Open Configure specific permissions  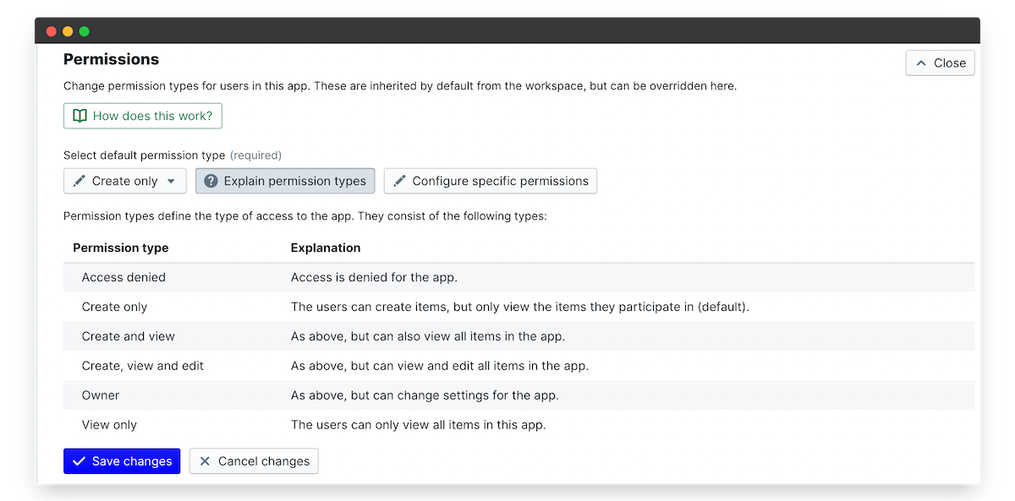(x=491, y=181)
